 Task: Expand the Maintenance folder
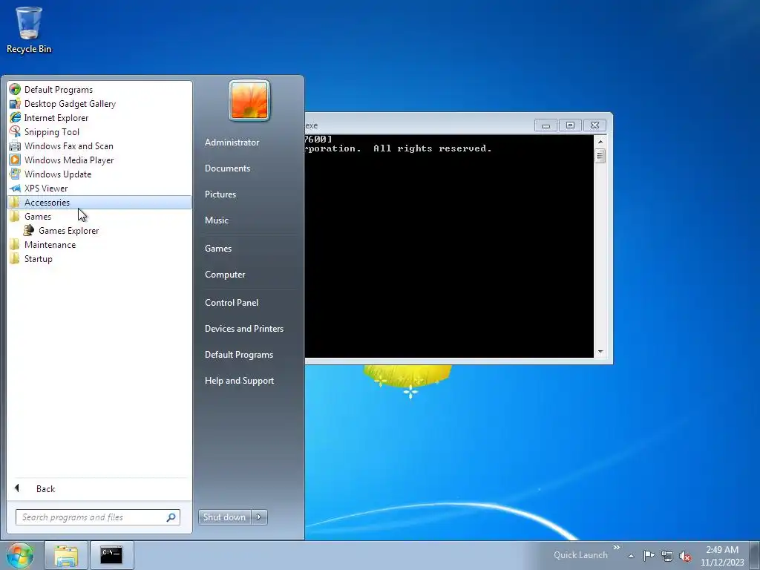[99, 245]
